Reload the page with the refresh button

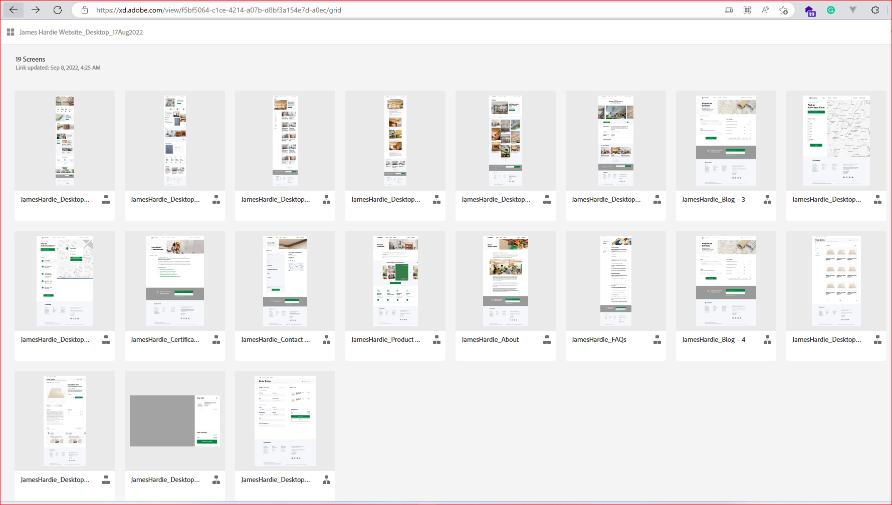58,10
